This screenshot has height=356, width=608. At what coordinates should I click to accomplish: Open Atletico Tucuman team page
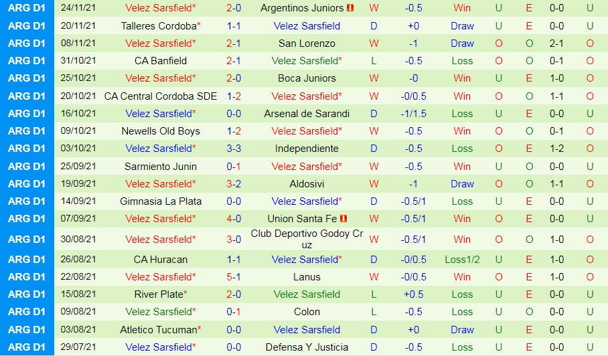click(x=159, y=329)
